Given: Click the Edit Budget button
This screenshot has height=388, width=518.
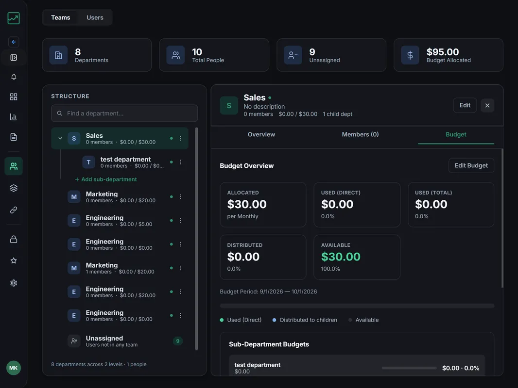Looking at the screenshot, I should (x=471, y=165).
